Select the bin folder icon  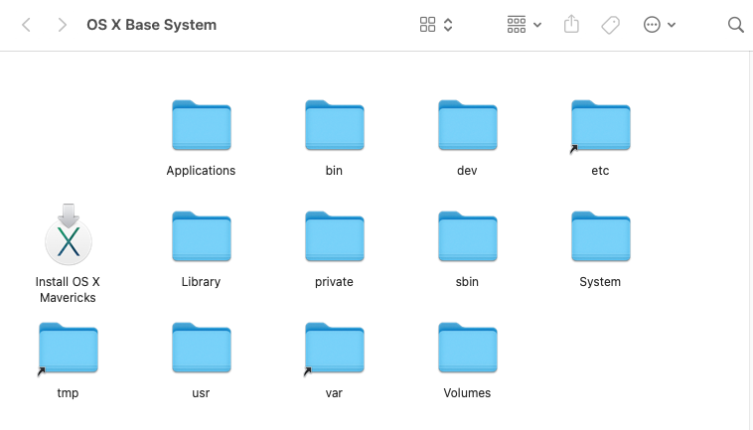[335, 125]
